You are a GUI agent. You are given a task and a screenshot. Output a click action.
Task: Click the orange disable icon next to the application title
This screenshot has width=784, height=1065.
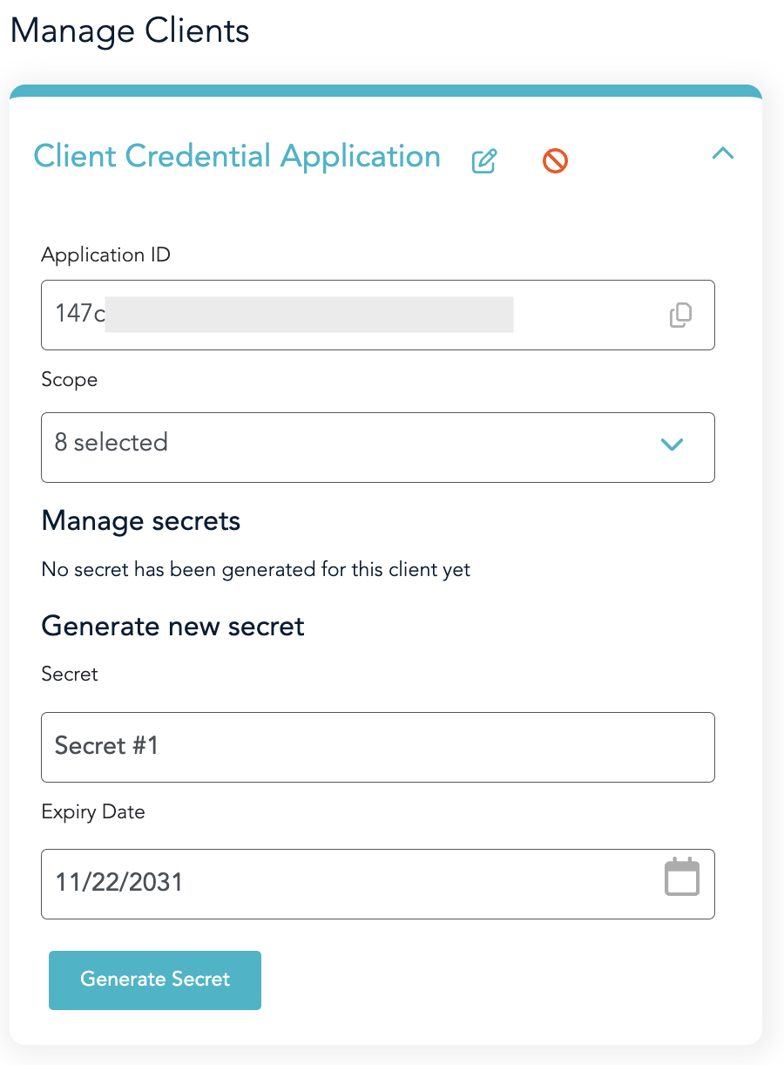(x=555, y=160)
